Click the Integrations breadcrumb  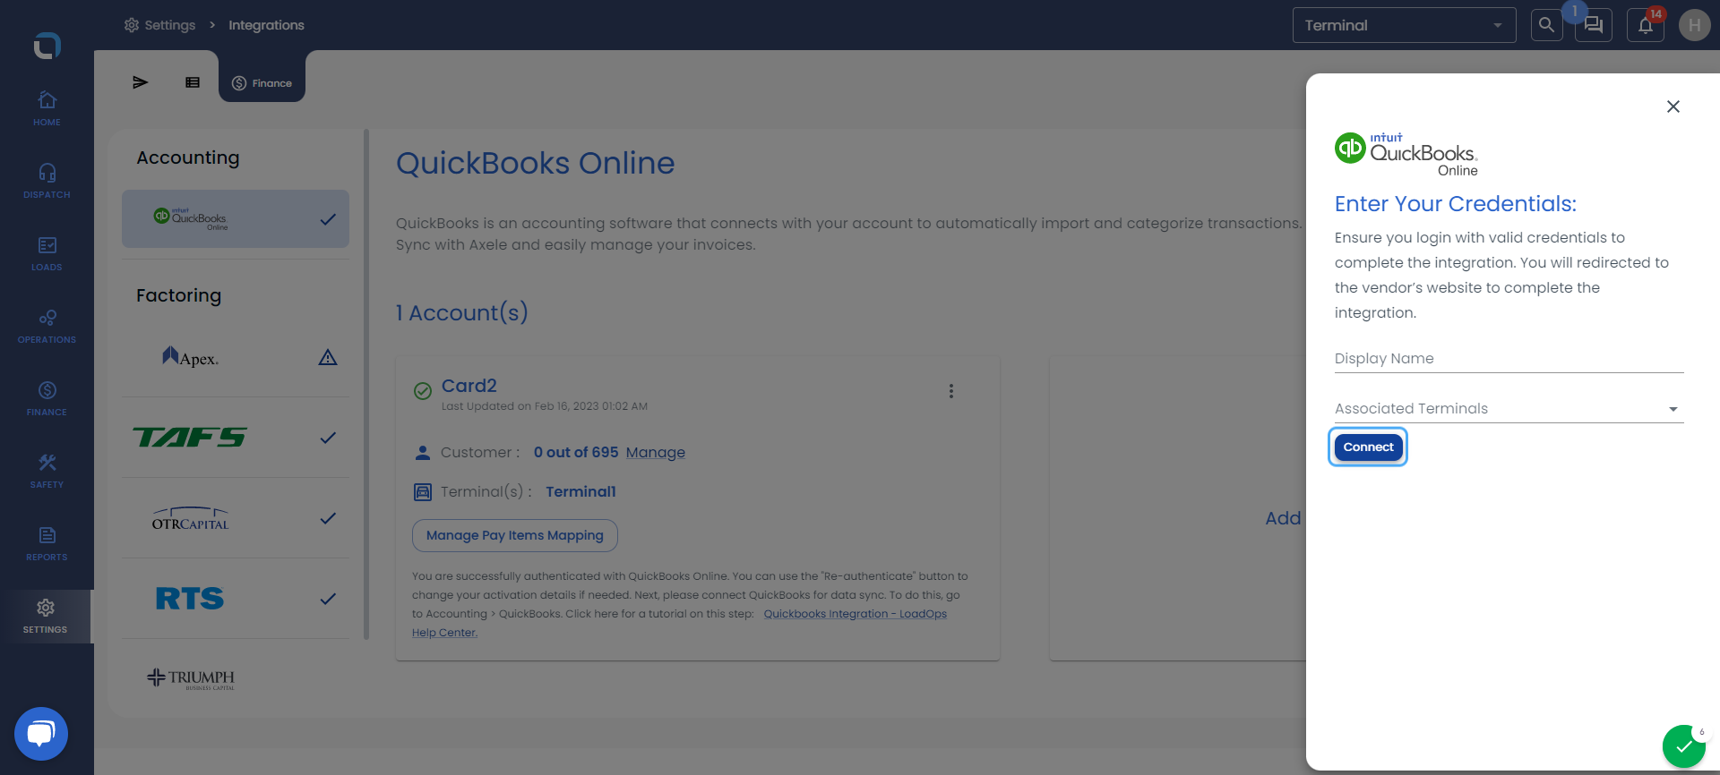coord(266,25)
